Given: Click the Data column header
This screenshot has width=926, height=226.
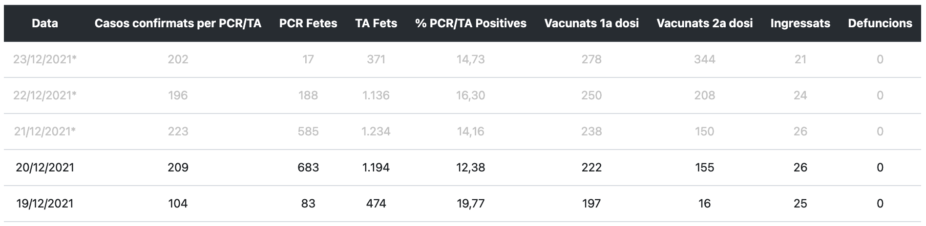Looking at the screenshot, I should pos(45,23).
